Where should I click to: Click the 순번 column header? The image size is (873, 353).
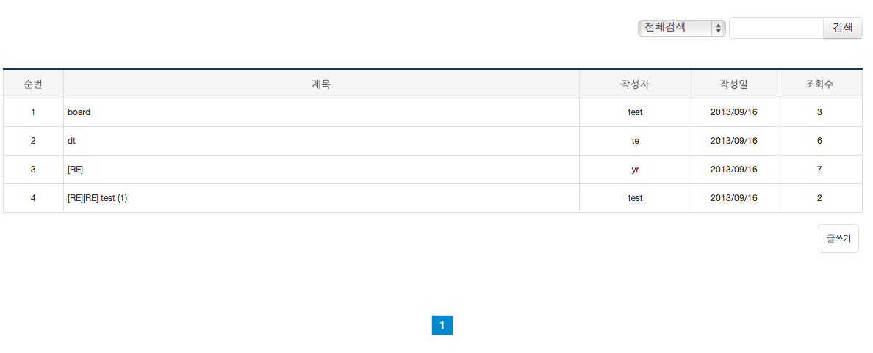33,84
